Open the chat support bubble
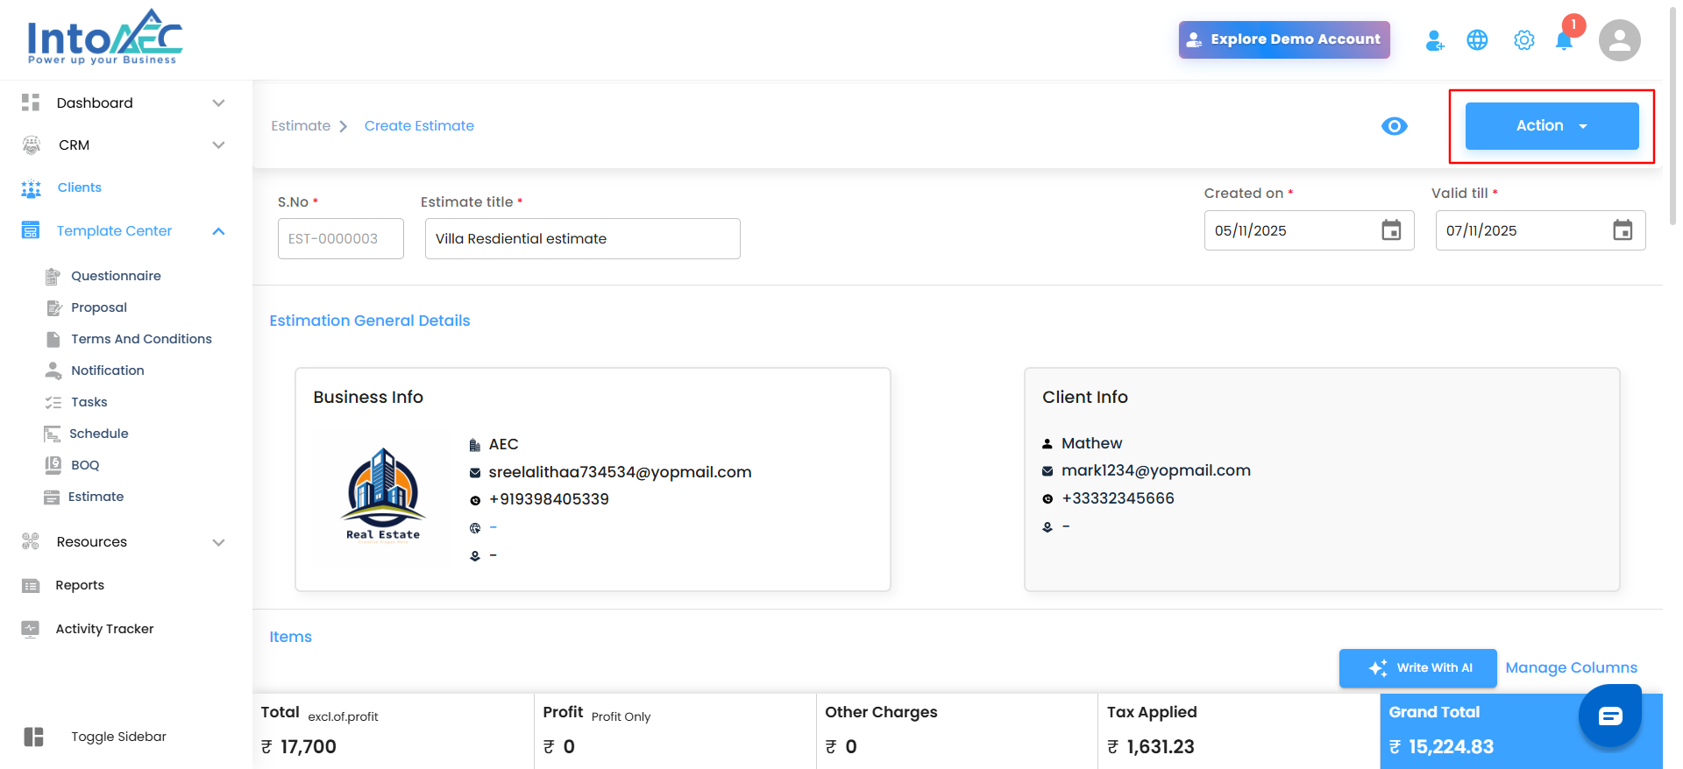Screen dimensions: 1683x769 pyautogui.click(x=1609, y=716)
